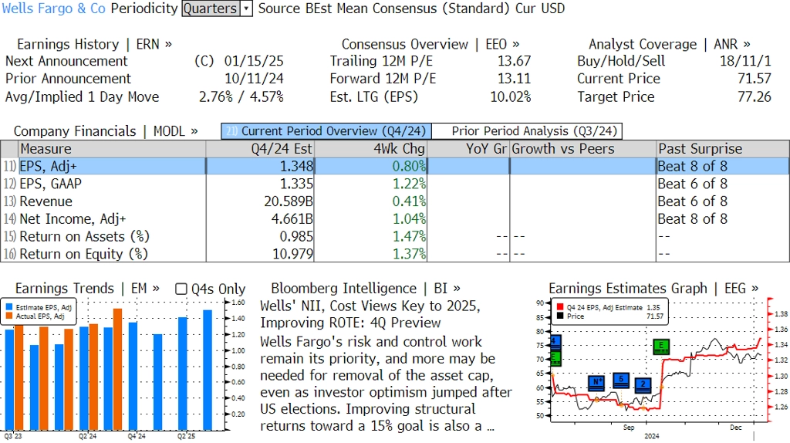This screenshot has height=443, width=790.
Task: Click the black Price legend swatch
Action: [560, 316]
